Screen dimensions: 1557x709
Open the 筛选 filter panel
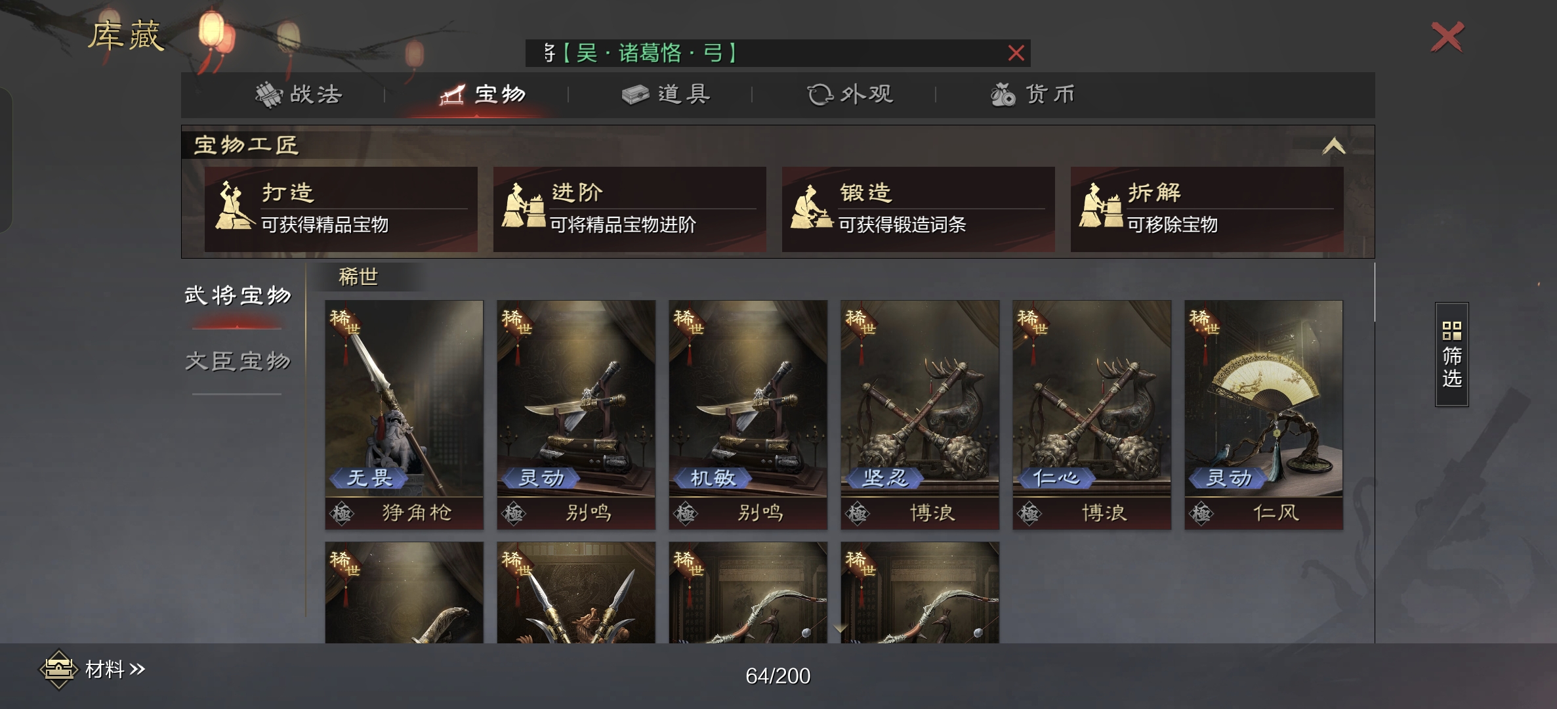tap(1451, 354)
